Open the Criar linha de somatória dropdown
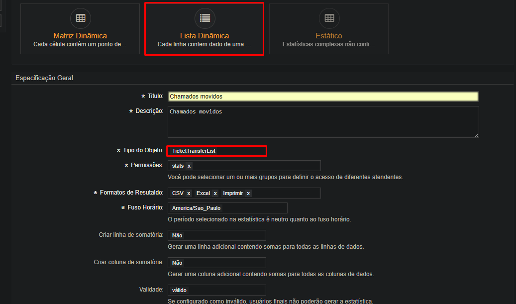The height and width of the screenshot is (304, 516). (x=217, y=235)
